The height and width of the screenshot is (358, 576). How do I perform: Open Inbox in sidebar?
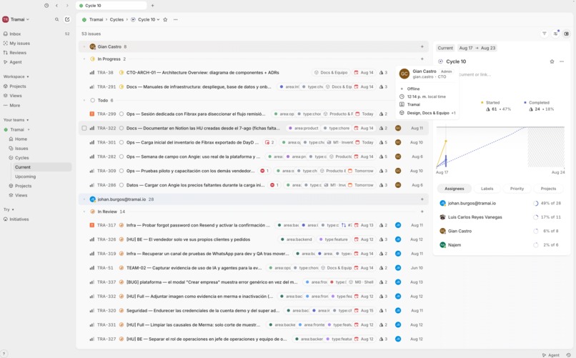pyautogui.click(x=36, y=34)
